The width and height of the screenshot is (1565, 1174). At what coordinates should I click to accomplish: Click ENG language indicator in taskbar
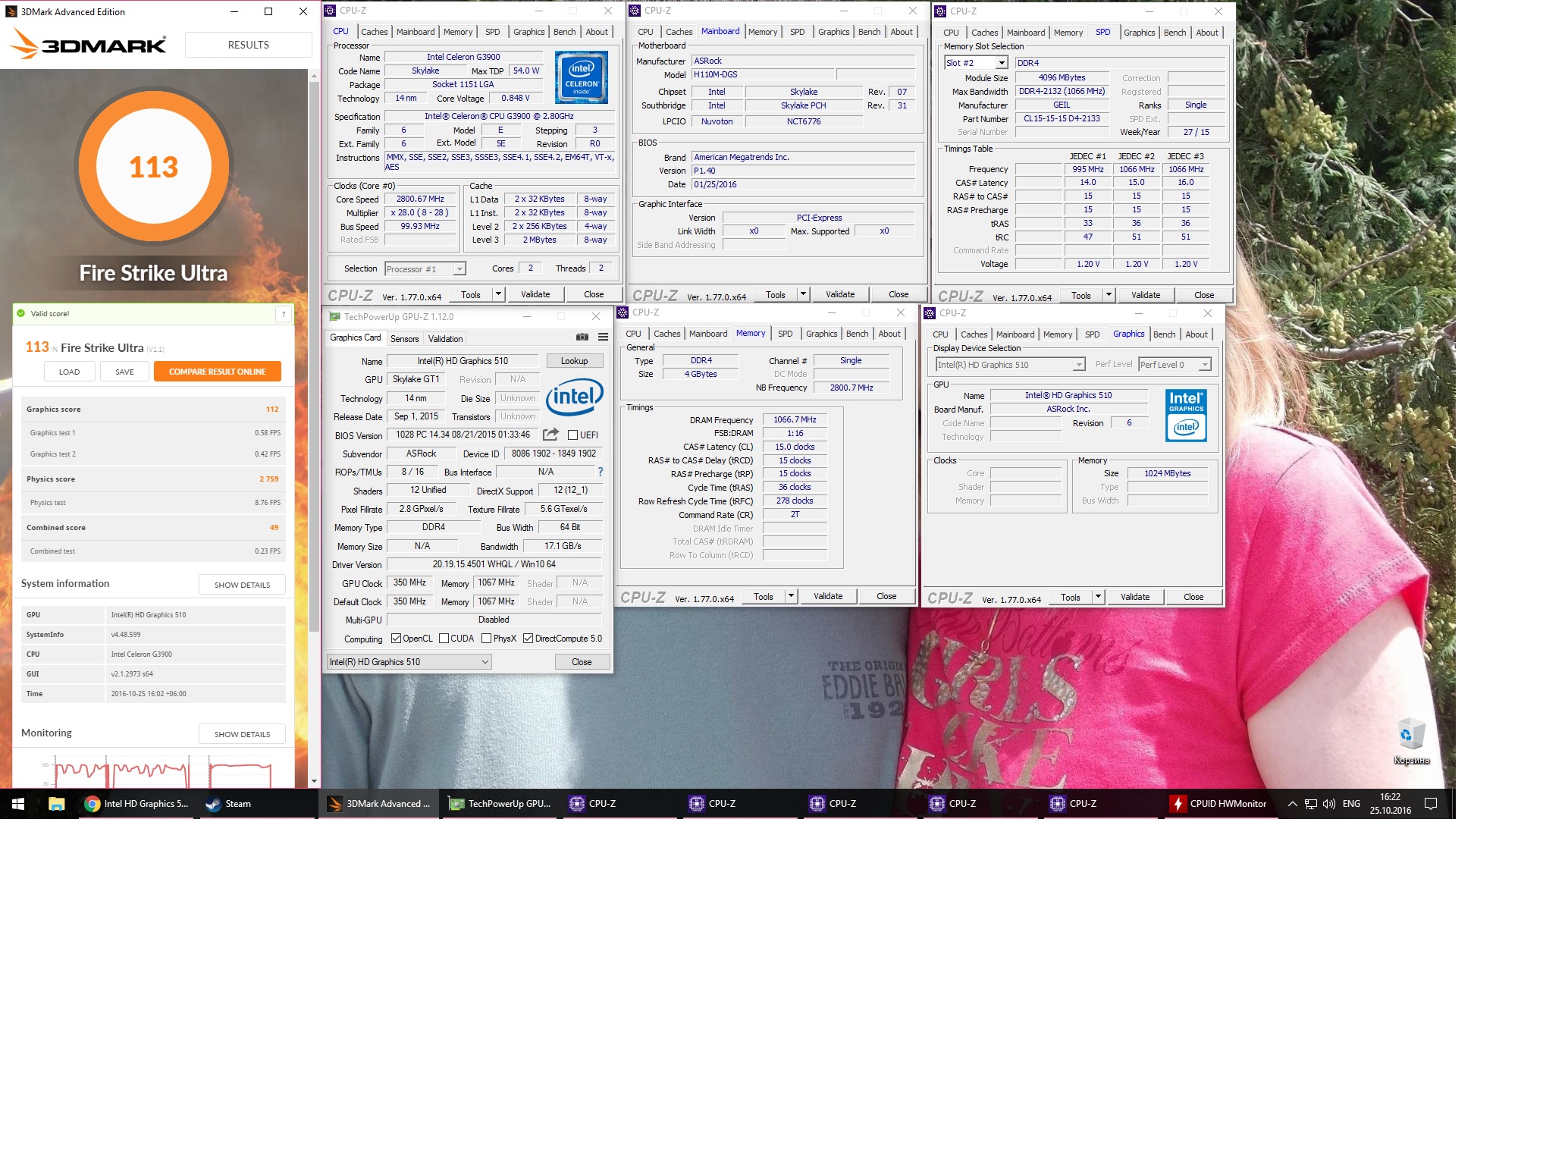click(1351, 804)
